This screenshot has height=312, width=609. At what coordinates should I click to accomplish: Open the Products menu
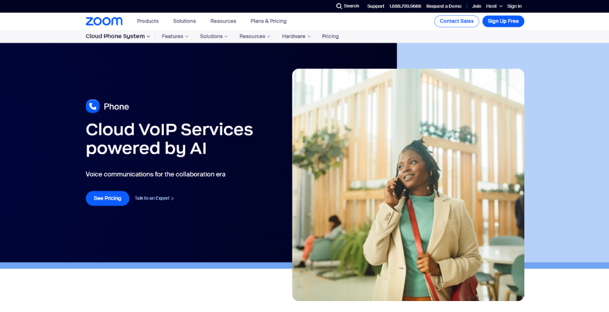[x=147, y=21]
